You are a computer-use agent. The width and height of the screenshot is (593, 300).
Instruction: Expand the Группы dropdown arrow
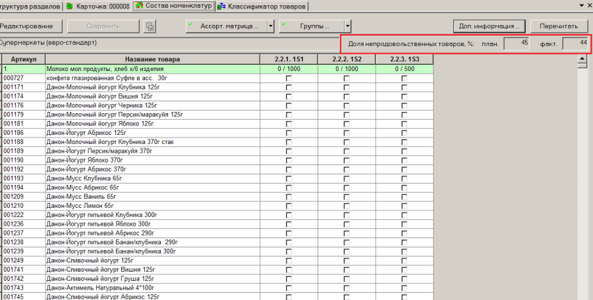point(347,26)
